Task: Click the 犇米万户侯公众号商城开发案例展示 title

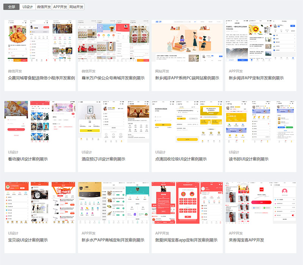Action: pos(113,78)
